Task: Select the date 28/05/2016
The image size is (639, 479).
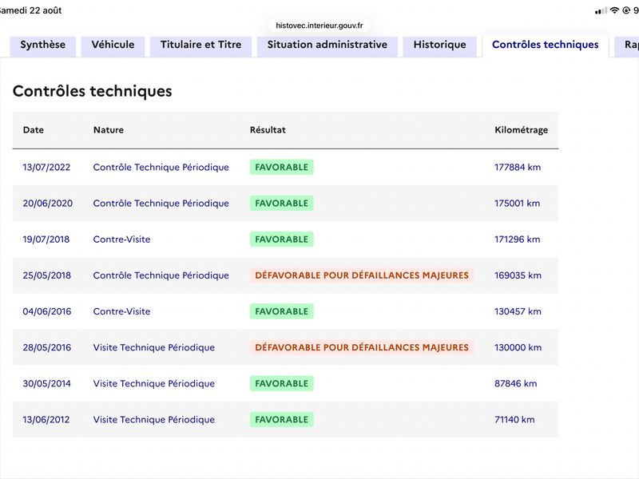Action: pyautogui.click(x=47, y=347)
